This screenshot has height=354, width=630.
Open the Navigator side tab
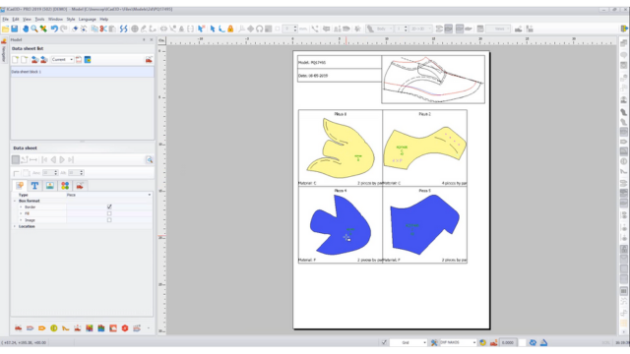(x=4, y=51)
